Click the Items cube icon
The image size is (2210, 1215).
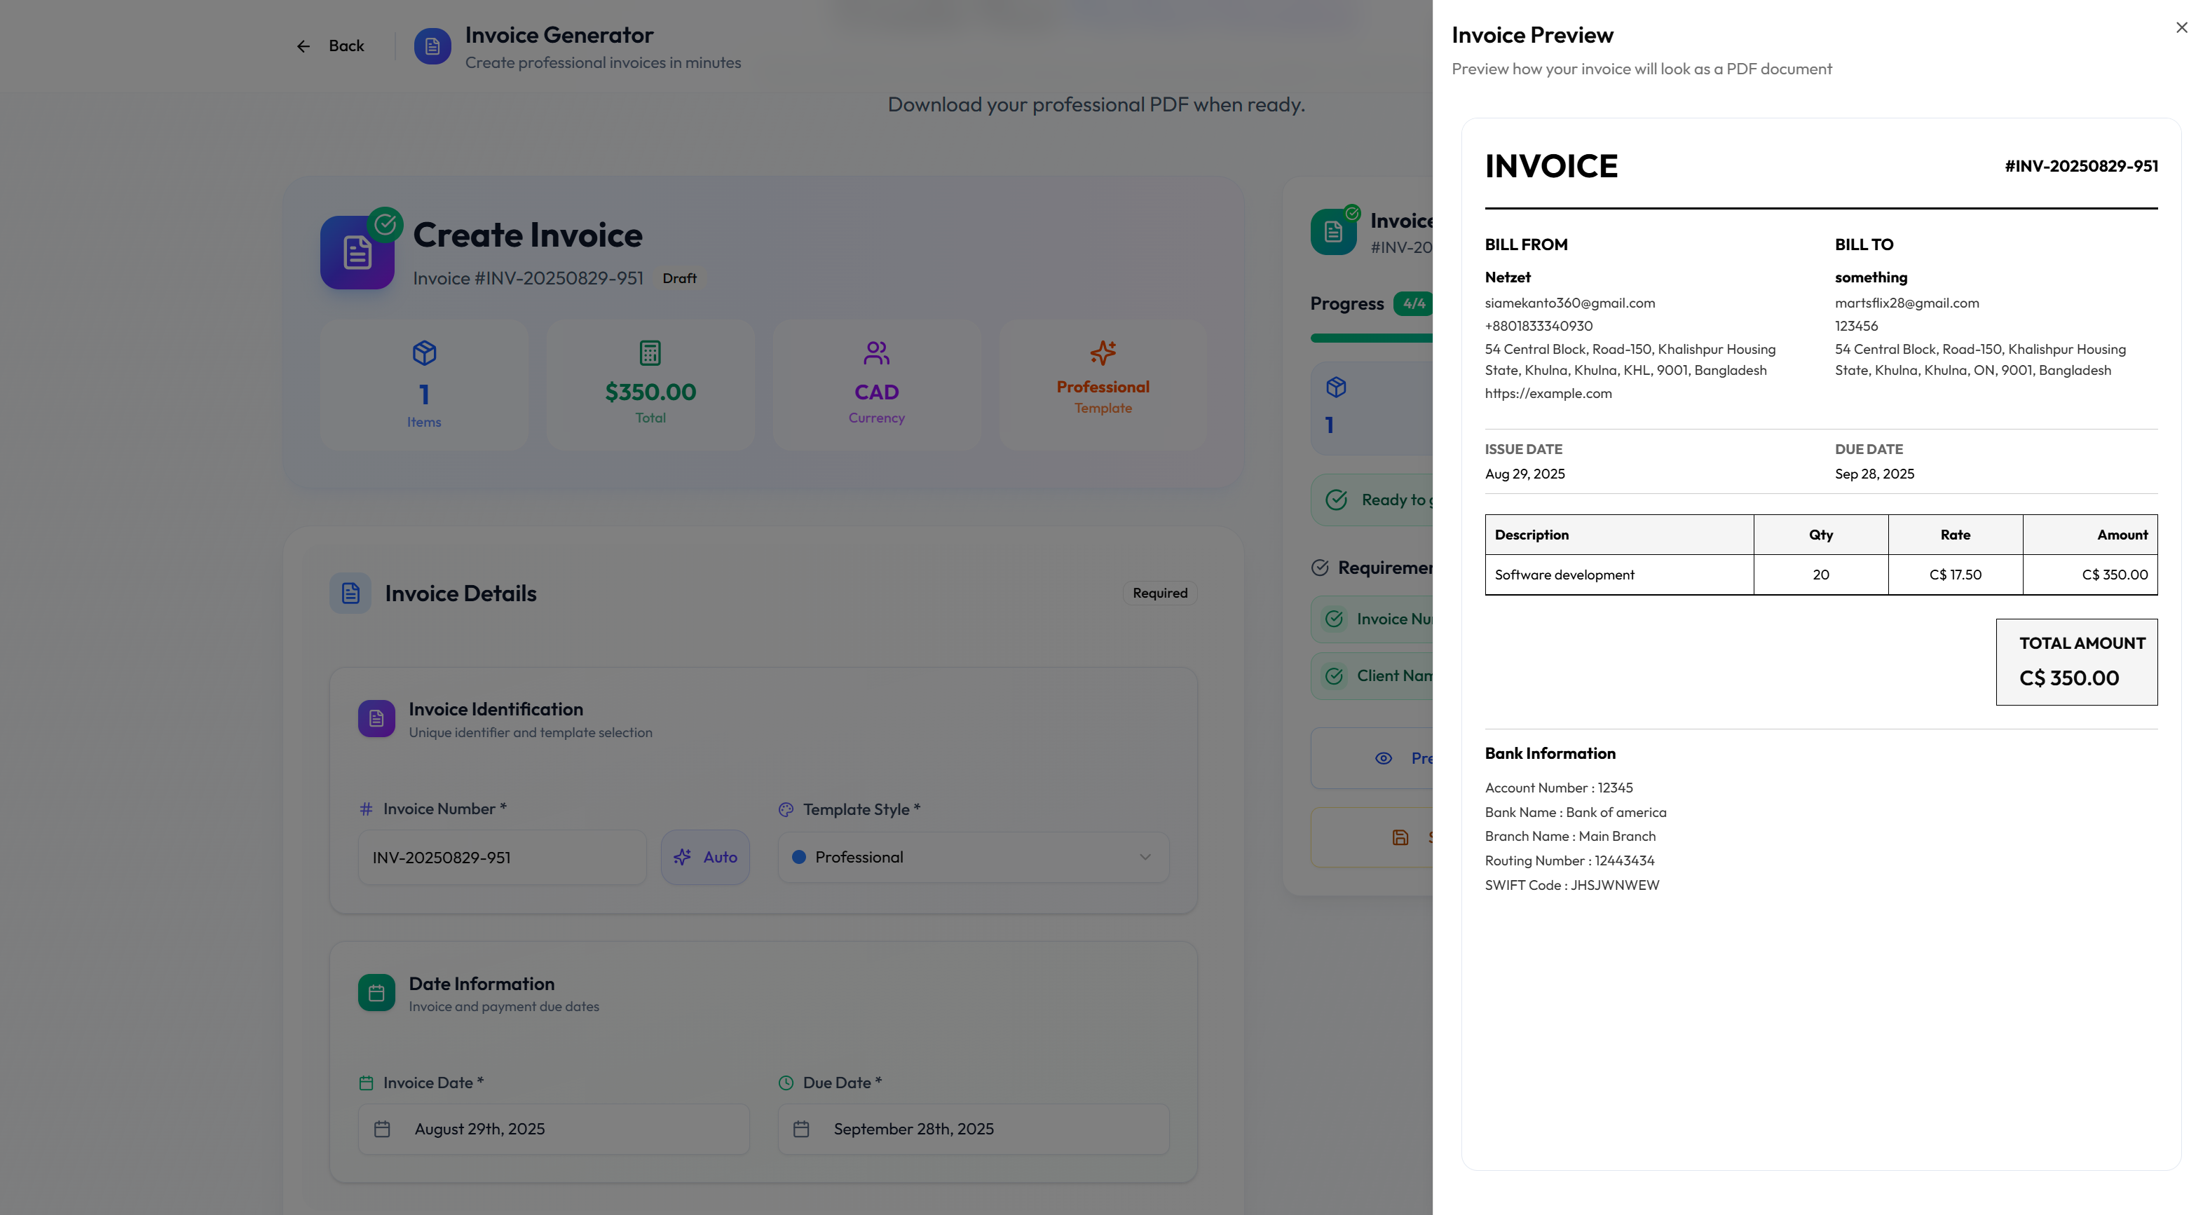point(424,352)
